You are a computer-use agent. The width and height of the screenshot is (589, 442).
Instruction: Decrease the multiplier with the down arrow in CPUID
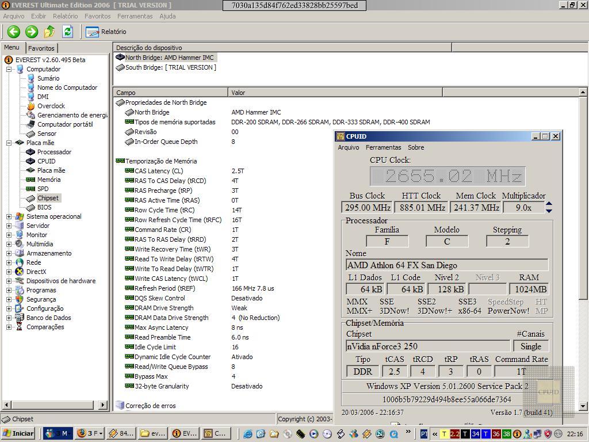(549, 211)
